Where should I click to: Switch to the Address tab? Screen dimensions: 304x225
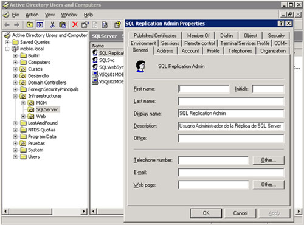[165, 51]
